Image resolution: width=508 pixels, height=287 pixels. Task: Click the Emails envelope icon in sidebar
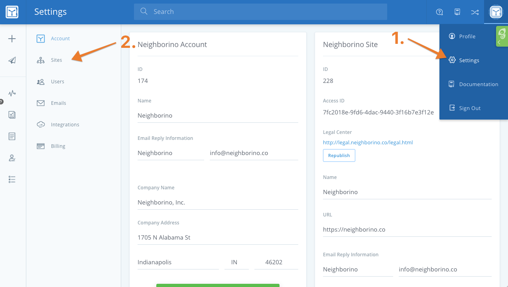point(41,103)
